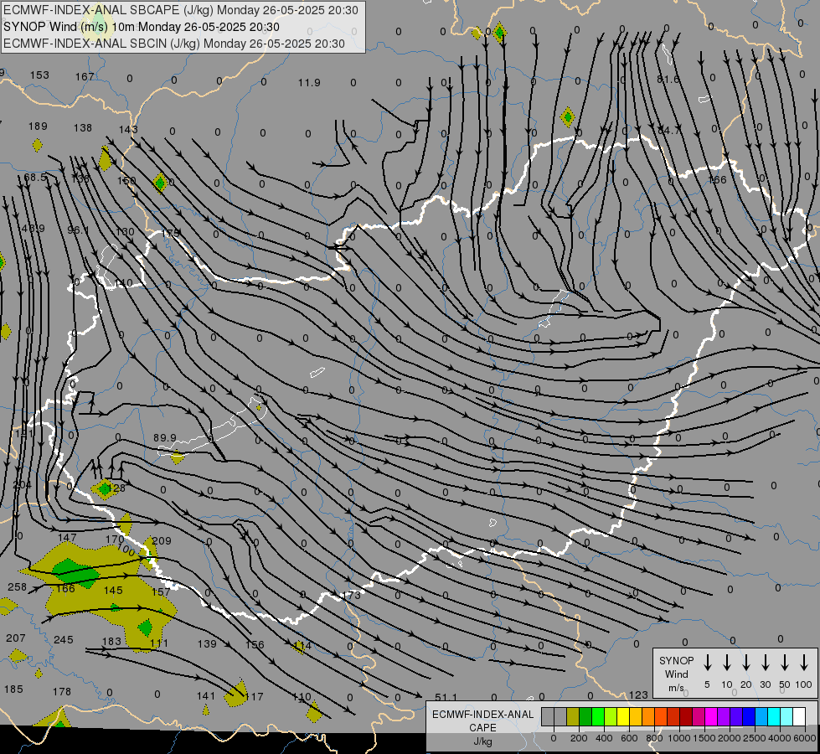Click the '81.6' value on the map
Screen dimensions: 820x754
[x=668, y=79]
